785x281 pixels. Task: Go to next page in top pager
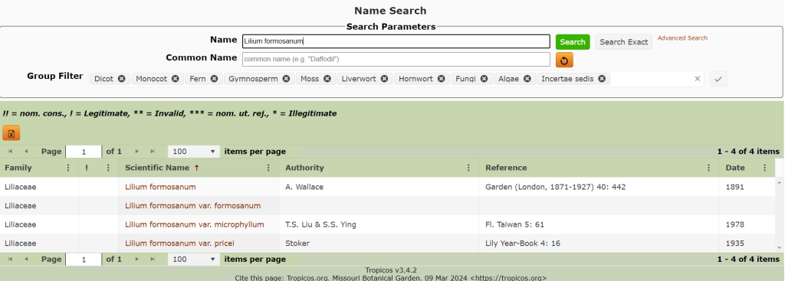point(136,152)
